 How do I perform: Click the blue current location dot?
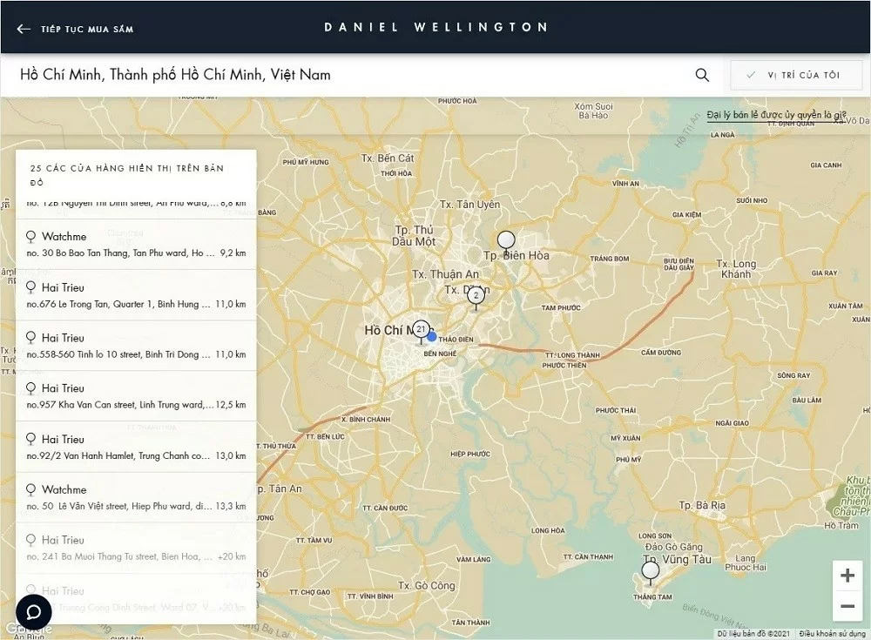[x=432, y=336]
